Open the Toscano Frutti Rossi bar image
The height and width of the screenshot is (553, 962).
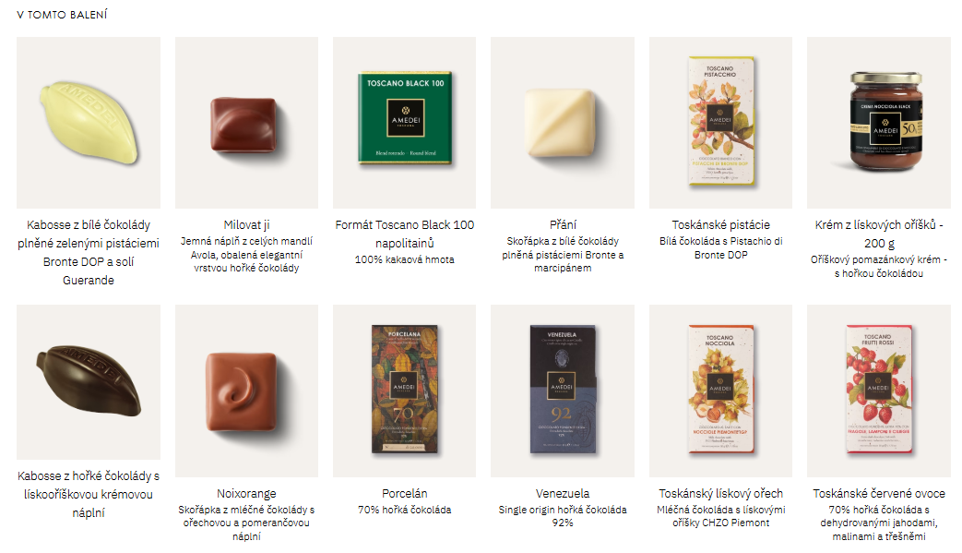click(879, 391)
